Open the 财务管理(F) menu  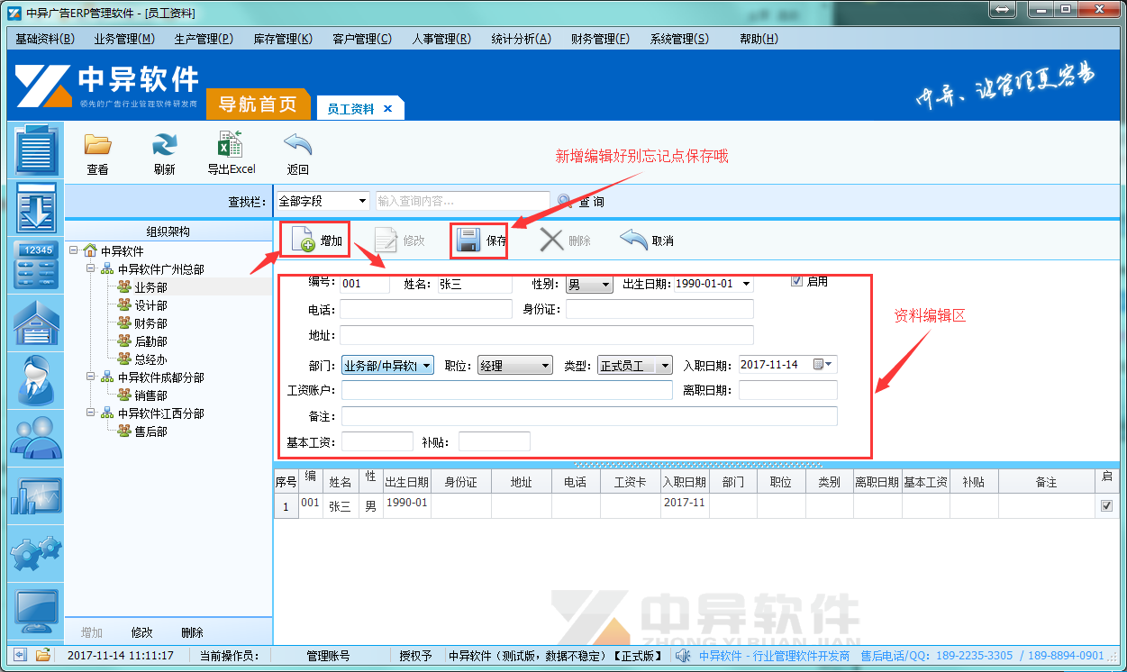tap(600, 39)
